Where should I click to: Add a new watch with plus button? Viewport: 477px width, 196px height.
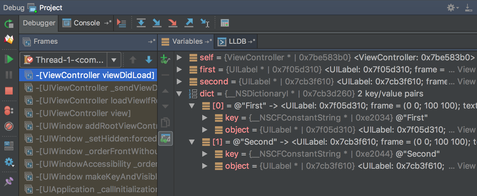click(164, 59)
